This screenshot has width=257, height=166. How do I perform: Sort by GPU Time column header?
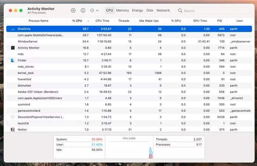[200, 21]
